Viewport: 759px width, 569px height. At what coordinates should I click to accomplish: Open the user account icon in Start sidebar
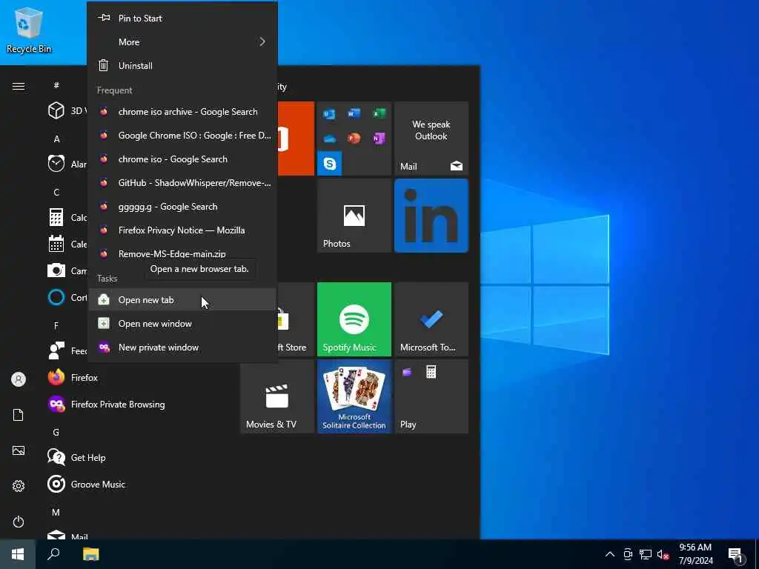pyautogui.click(x=19, y=379)
